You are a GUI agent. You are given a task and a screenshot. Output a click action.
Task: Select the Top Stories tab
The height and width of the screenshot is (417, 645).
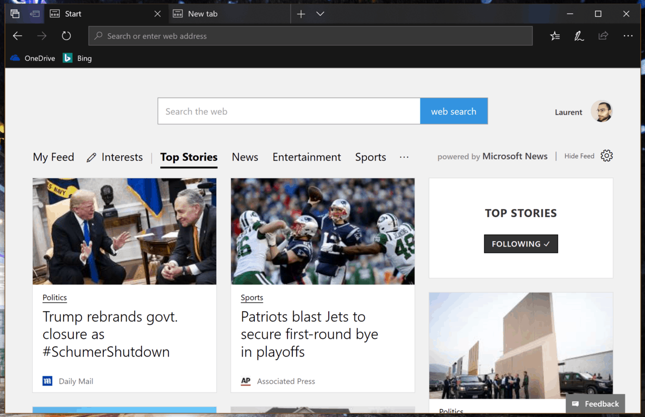(x=189, y=157)
